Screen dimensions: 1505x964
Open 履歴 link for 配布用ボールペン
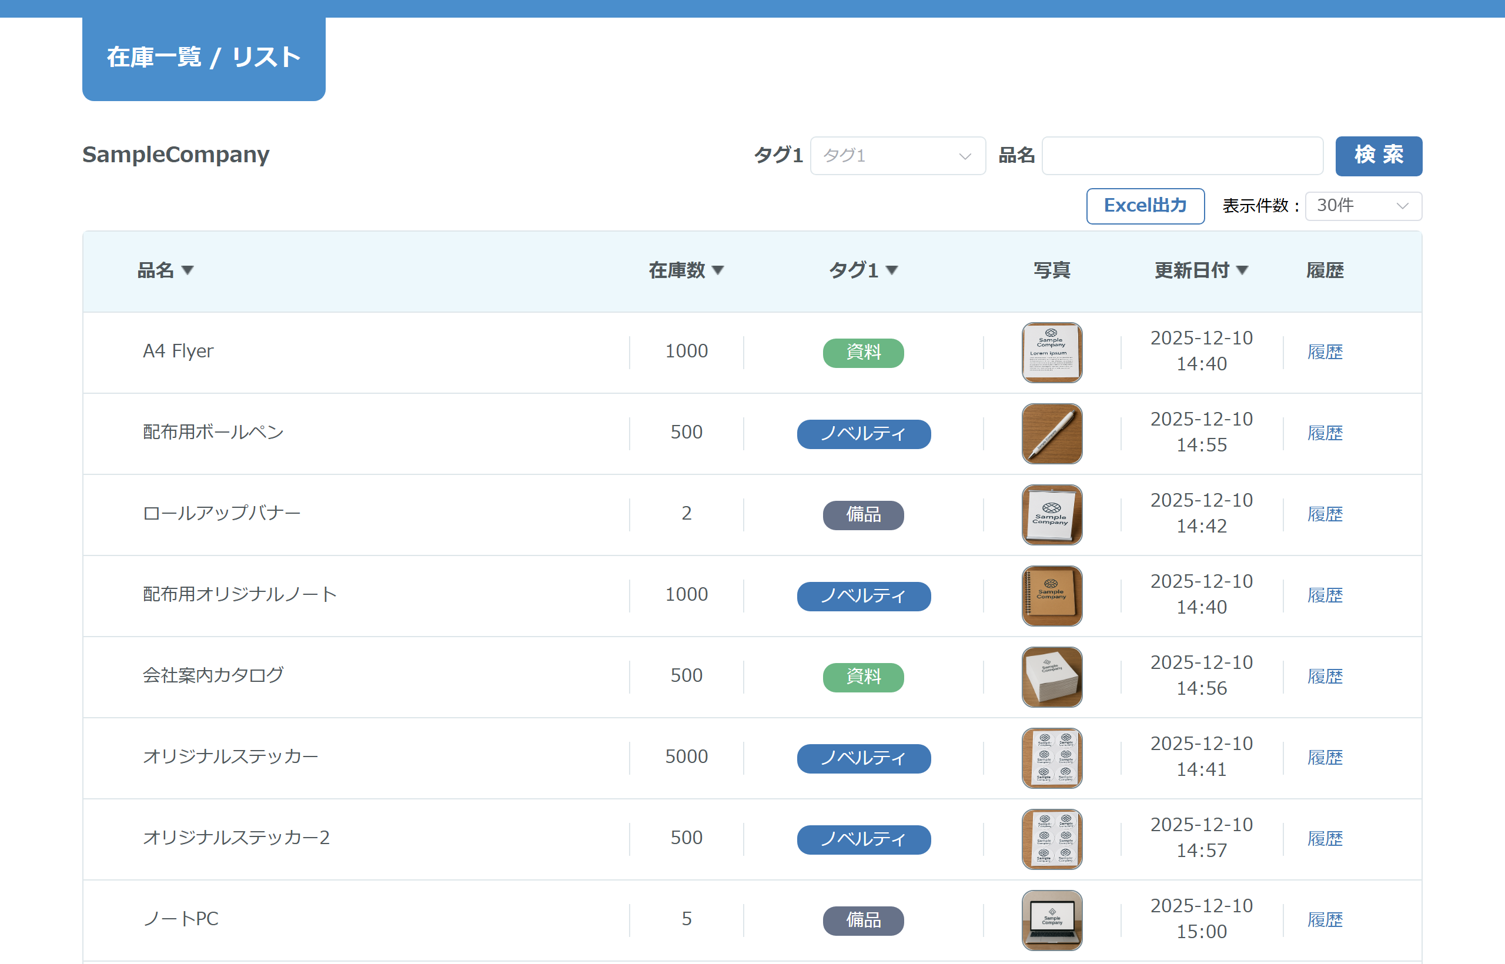[x=1325, y=433]
